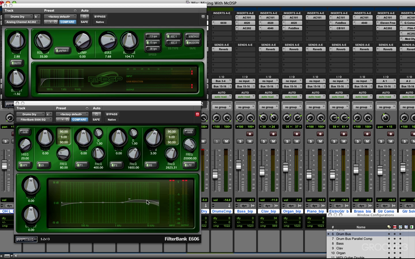This screenshot has width=415, height=259.
Task: Click the copy settings icon in FilterBank preset row
Action: pos(67,119)
